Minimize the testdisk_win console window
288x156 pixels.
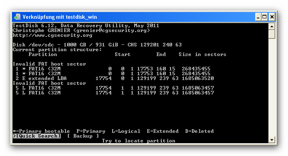(258, 17)
